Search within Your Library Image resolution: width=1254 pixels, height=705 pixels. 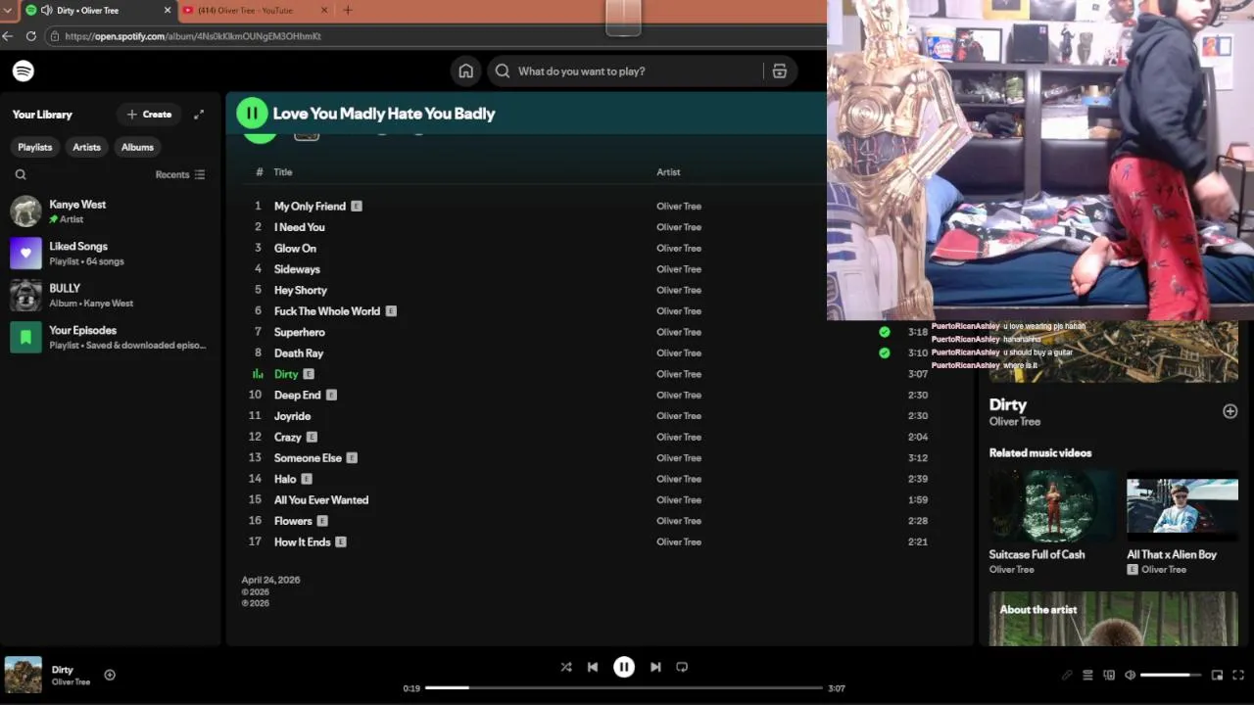pyautogui.click(x=21, y=174)
